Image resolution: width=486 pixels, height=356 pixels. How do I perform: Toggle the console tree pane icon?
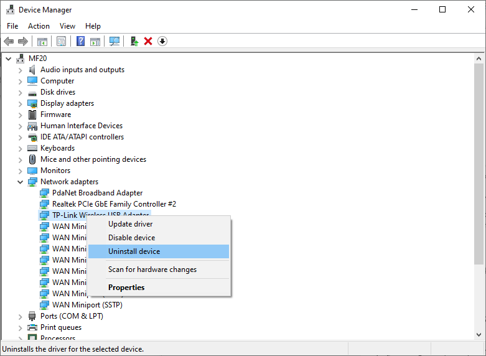tap(42, 41)
